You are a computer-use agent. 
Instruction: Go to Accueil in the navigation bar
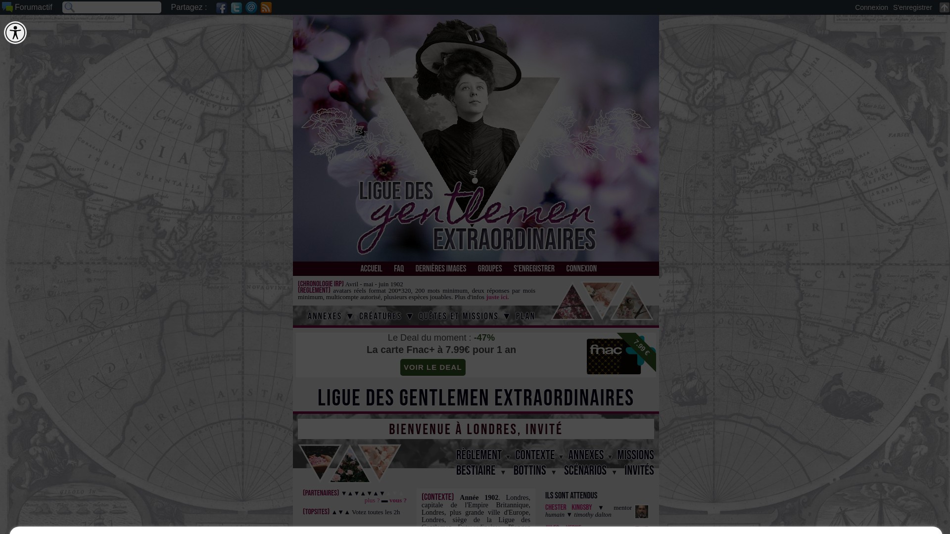(371, 268)
